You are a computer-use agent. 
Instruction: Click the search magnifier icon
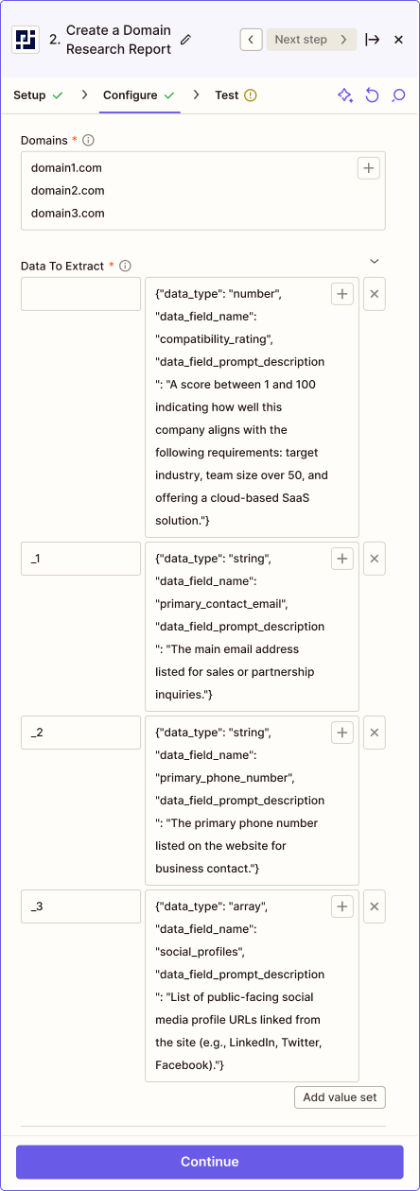[398, 95]
